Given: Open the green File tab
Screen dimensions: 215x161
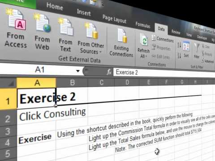Looking at the screenshot, I should 17,3.
